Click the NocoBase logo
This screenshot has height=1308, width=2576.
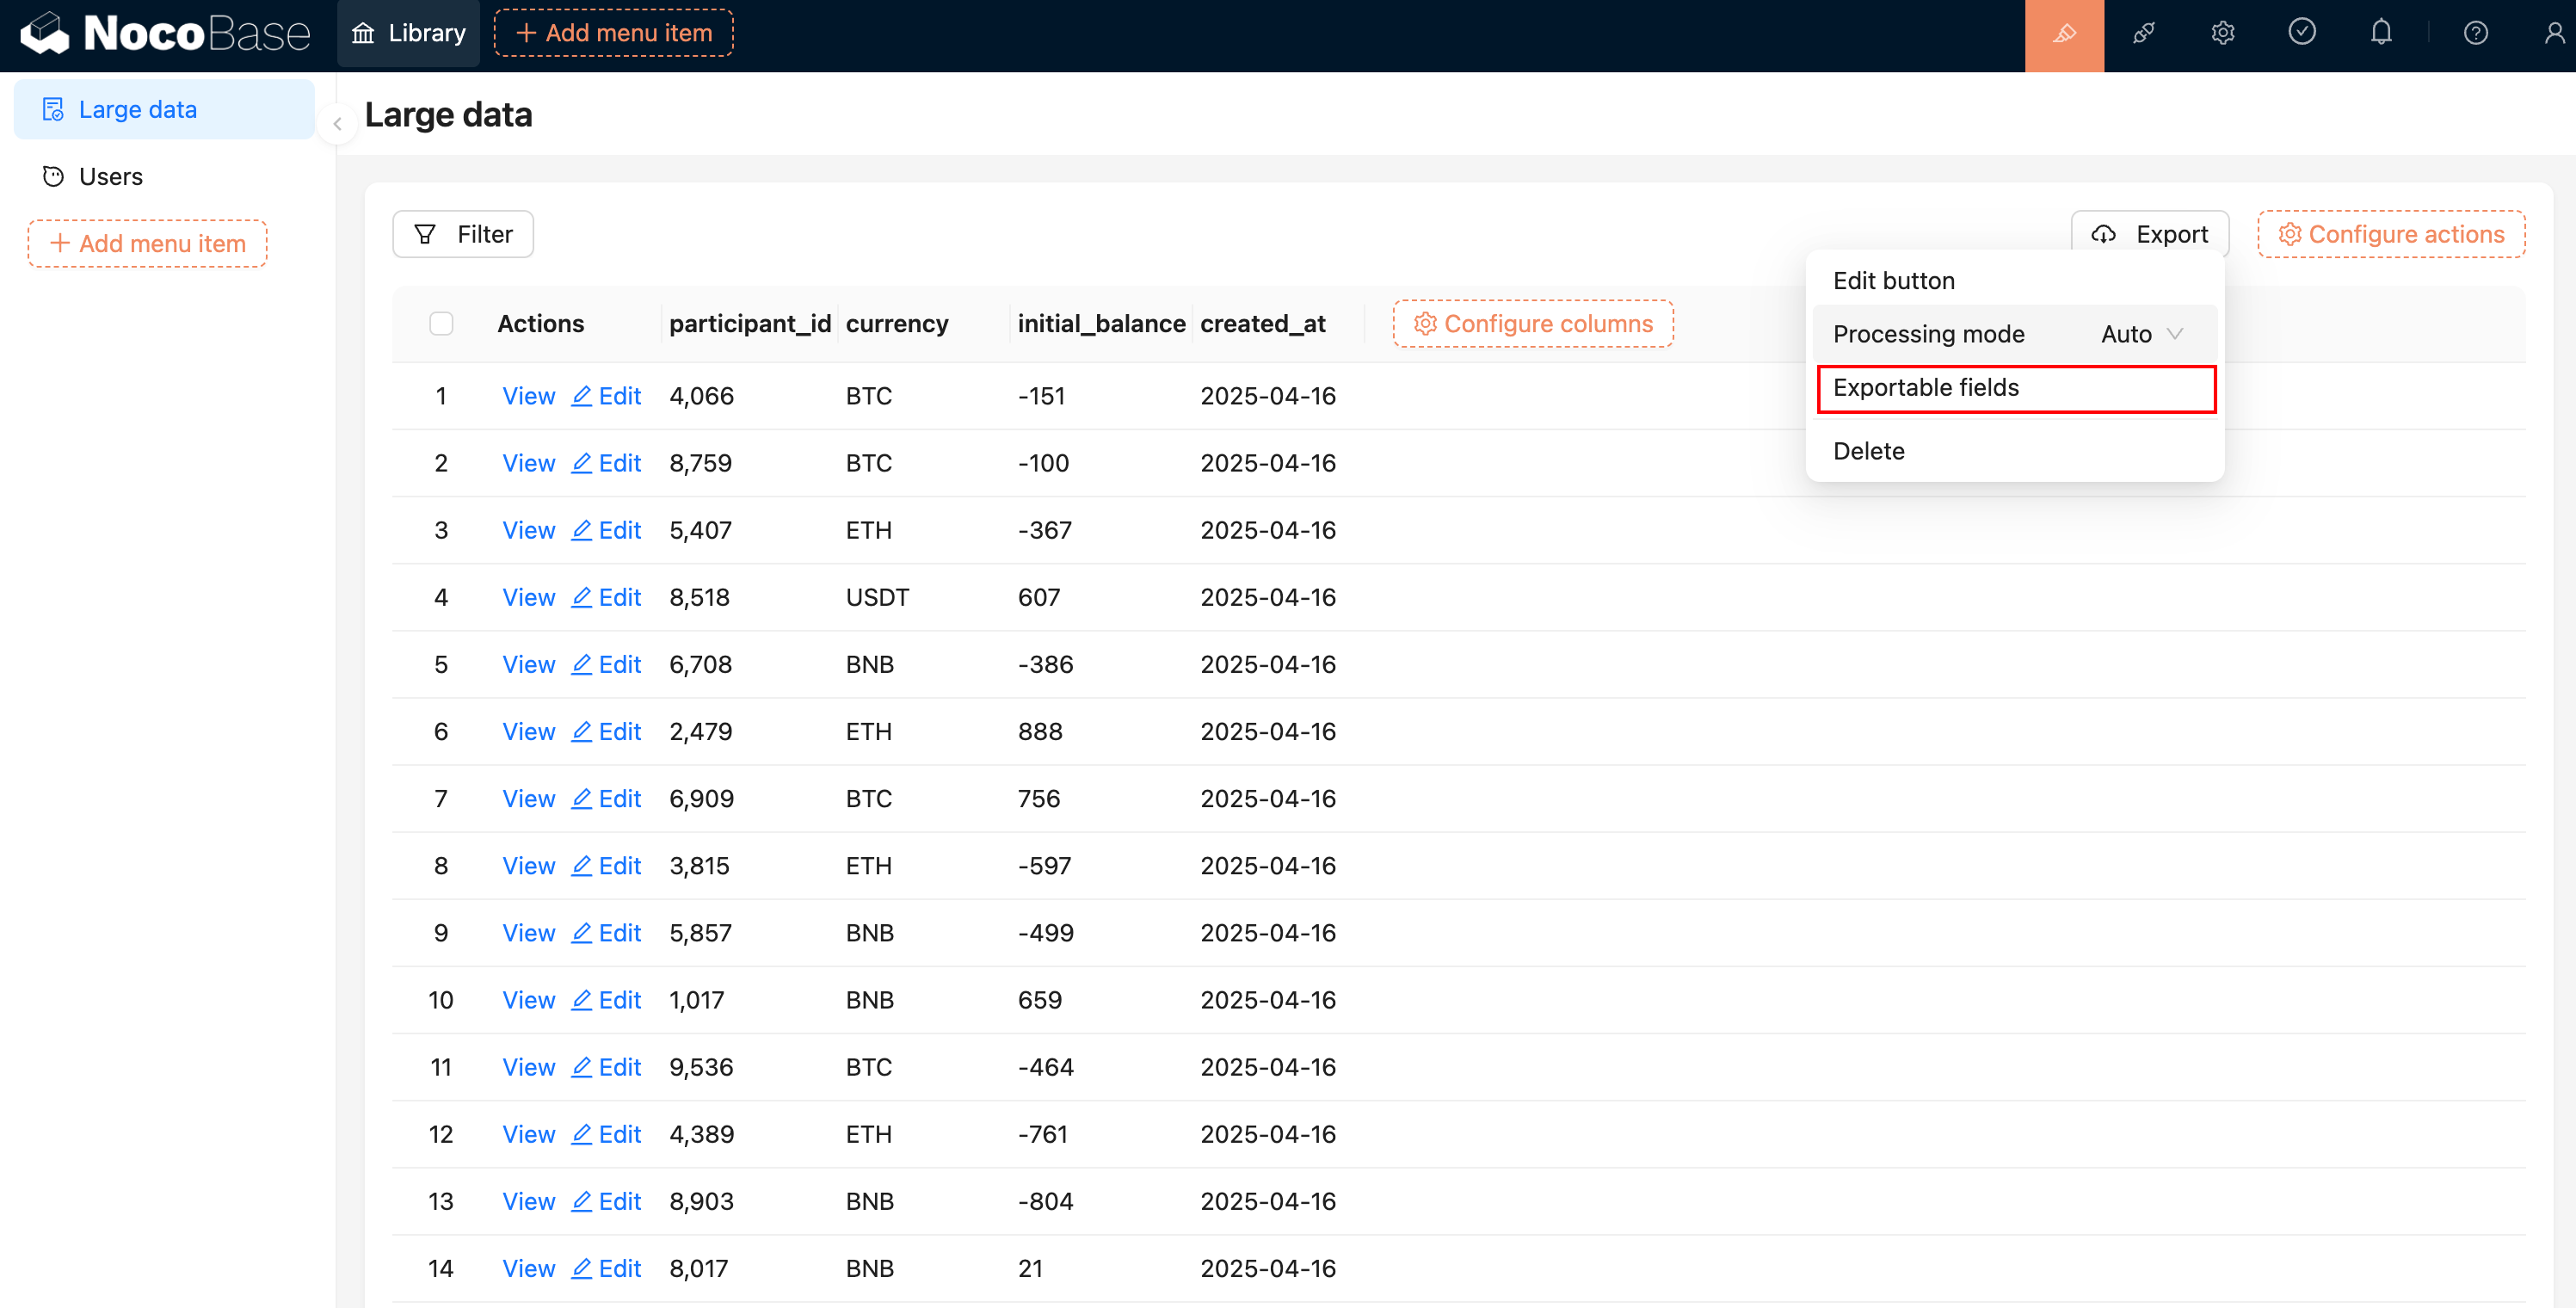pyautogui.click(x=165, y=34)
